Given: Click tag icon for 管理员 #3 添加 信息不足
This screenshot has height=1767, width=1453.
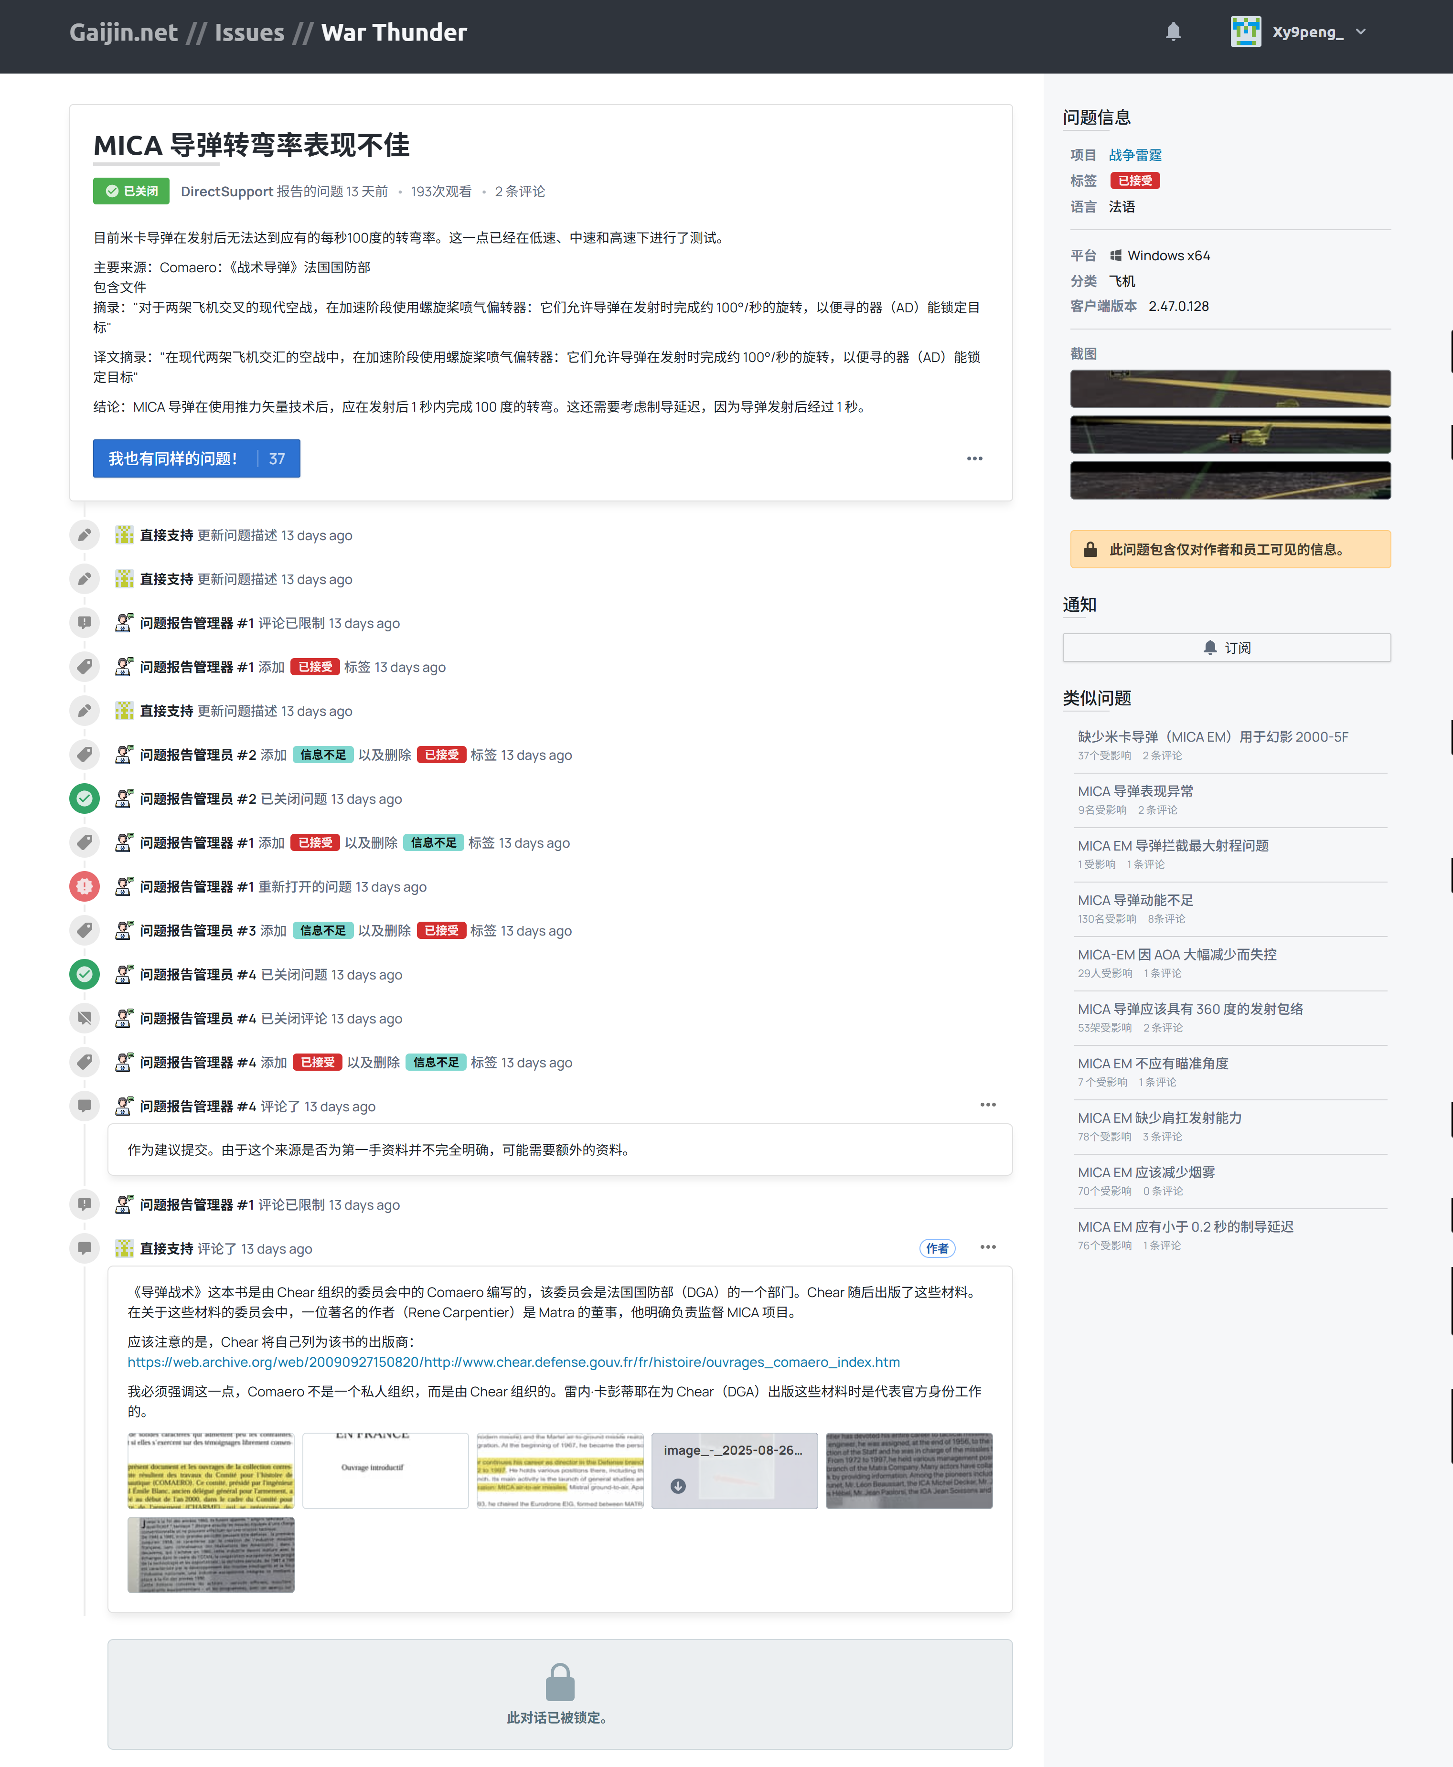Looking at the screenshot, I should pos(85,929).
